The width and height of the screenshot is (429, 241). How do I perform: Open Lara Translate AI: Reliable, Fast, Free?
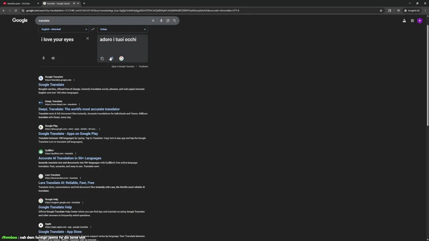coord(66,183)
